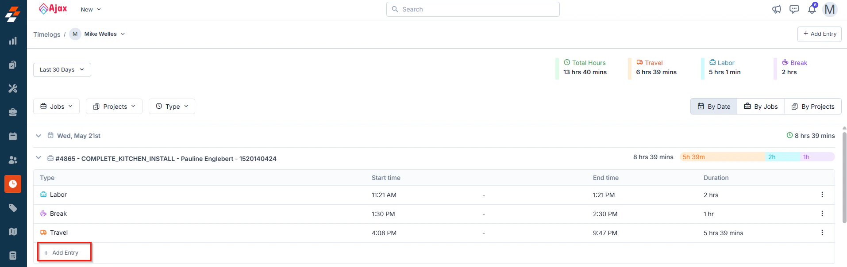Open the people sidebar icon
This screenshot has height=267, width=847.
(x=13, y=160)
